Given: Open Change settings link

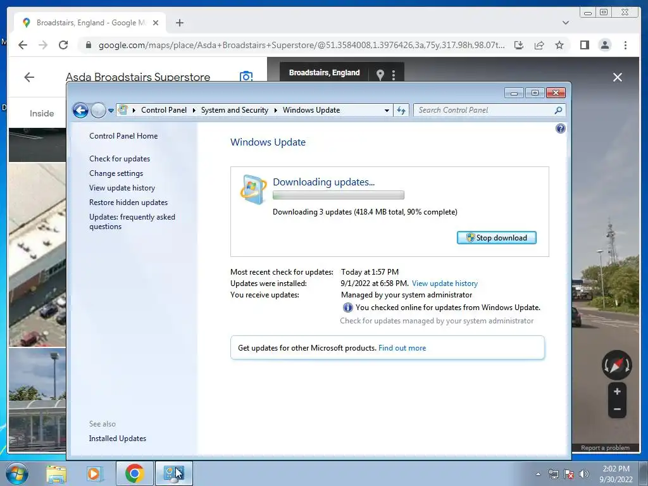Looking at the screenshot, I should [x=116, y=173].
